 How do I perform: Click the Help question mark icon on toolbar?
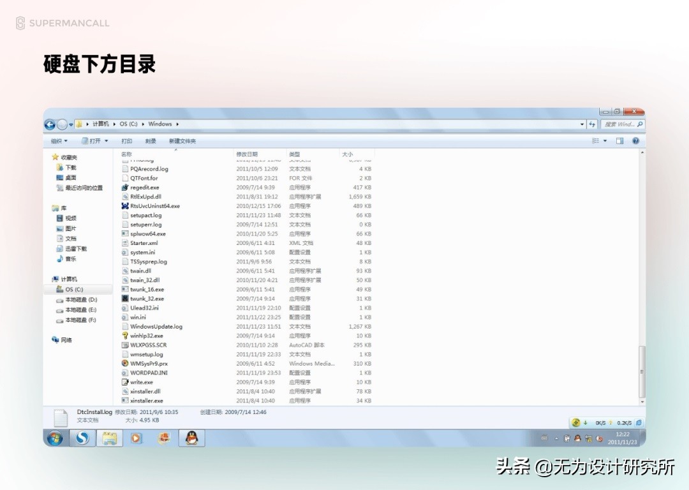pyautogui.click(x=635, y=141)
